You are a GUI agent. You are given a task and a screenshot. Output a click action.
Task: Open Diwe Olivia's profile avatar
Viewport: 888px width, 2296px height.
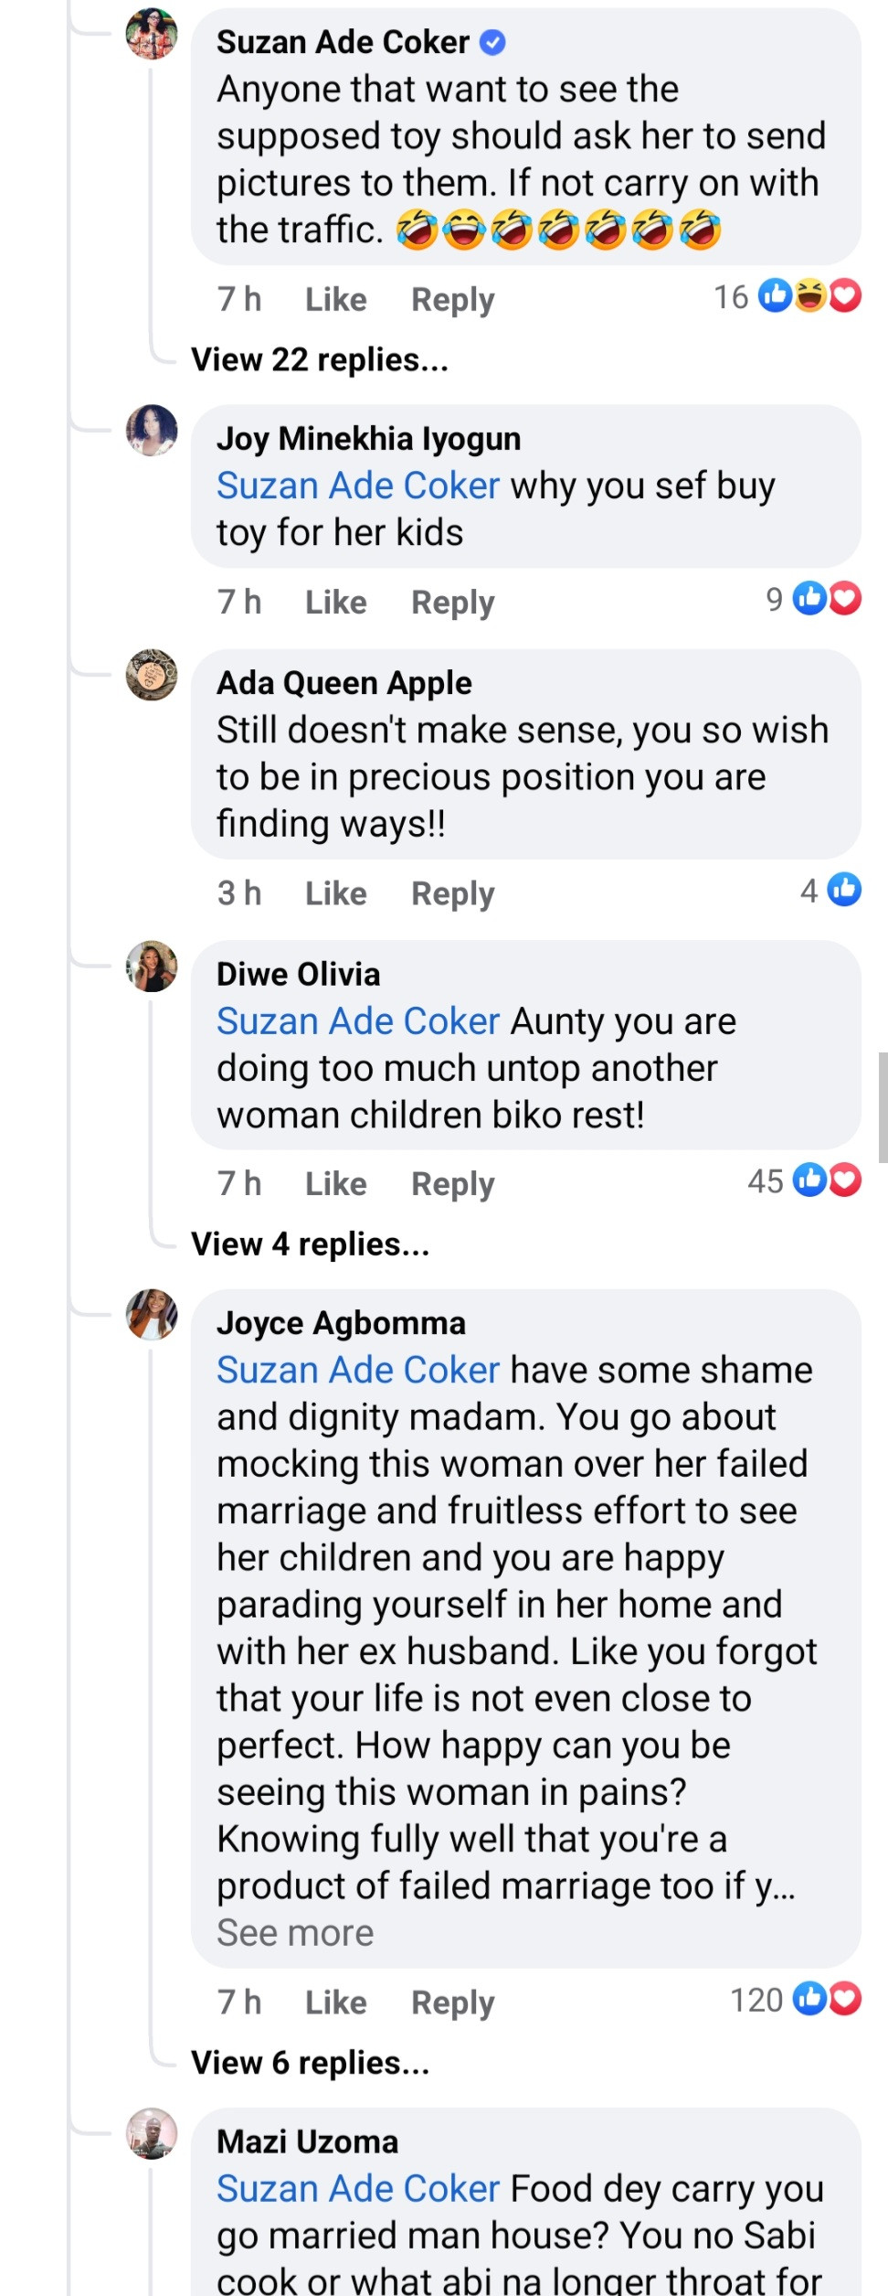(152, 966)
